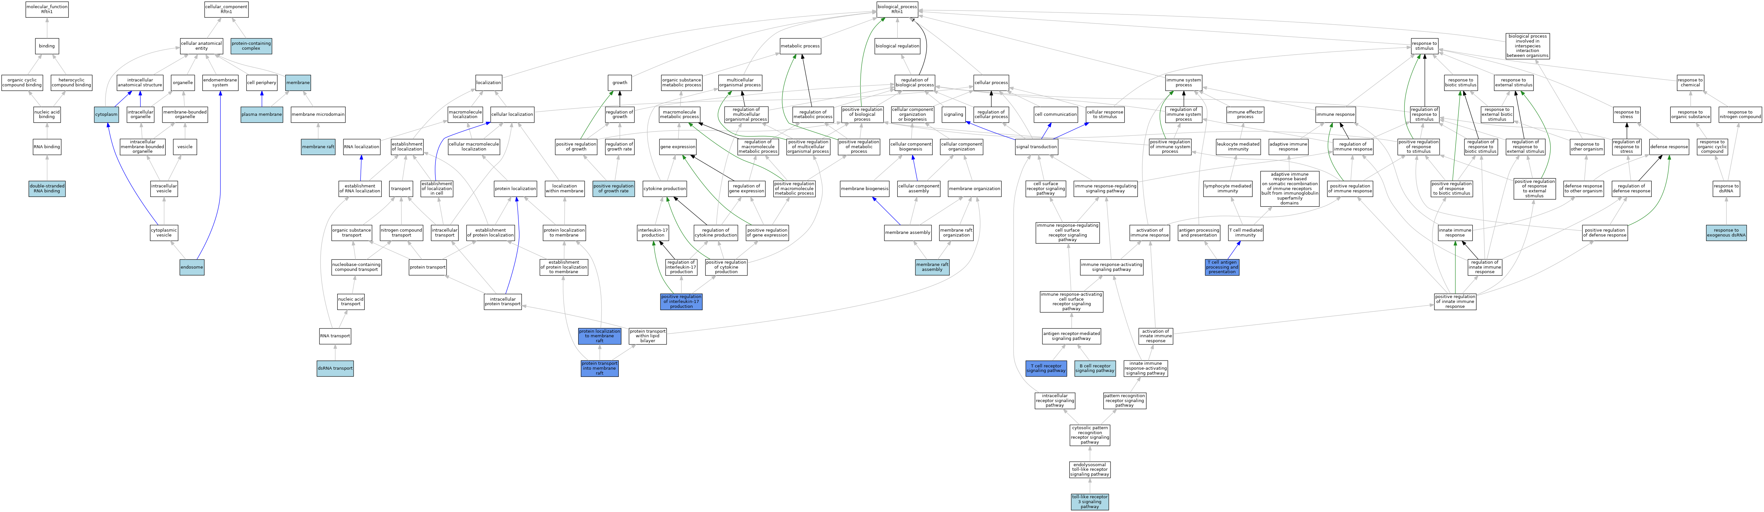Image resolution: width=1764 pixels, height=512 pixels.
Task: Select the 'immune system process' node
Action: click(x=1183, y=83)
